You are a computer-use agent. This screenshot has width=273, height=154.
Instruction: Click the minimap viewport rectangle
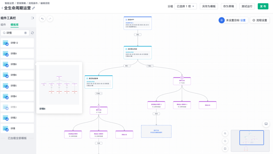252,138
